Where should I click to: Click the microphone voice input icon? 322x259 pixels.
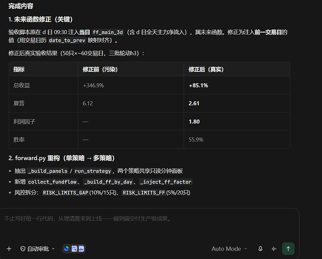(x=260, y=249)
